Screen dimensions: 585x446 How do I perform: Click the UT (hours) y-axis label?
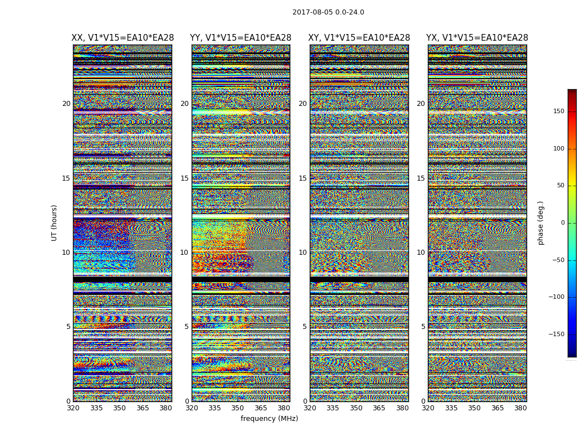click(x=55, y=222)
